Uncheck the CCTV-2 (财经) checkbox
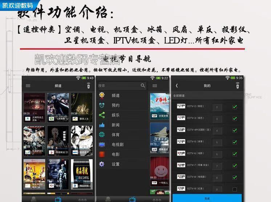 click(235, 107)
